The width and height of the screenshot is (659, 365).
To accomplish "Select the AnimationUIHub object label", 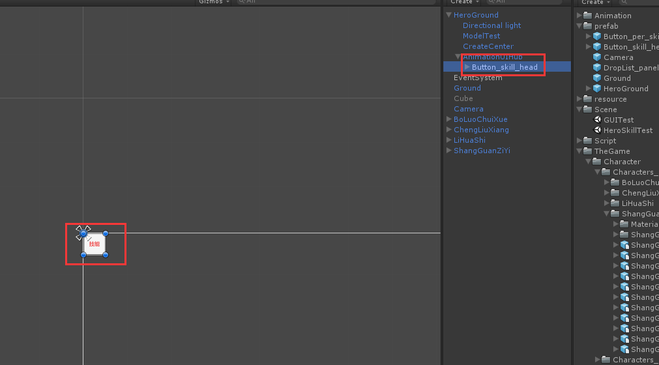I will pos(493,57).
